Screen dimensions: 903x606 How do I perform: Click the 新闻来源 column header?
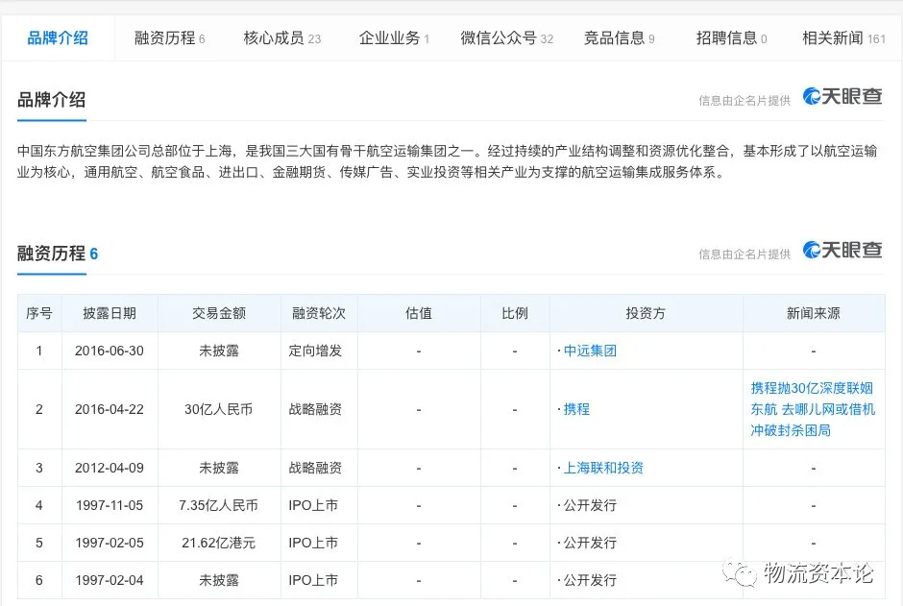tap(813, 313)
